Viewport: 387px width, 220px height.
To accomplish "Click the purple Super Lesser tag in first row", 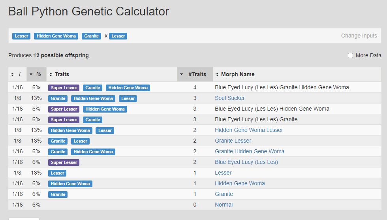I will click(64, 88).
